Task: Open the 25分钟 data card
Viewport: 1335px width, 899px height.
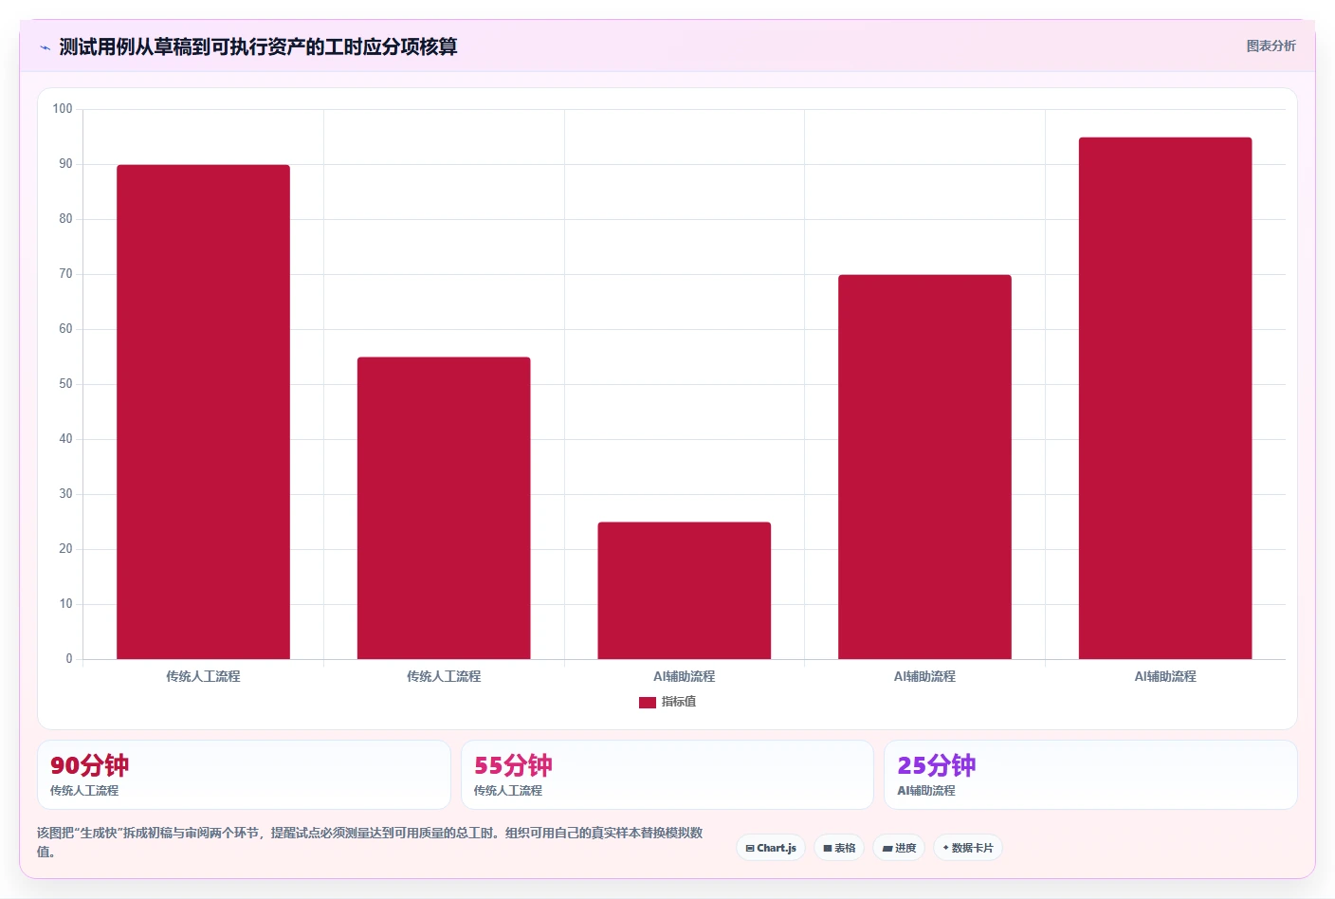Action: tap(1090, 775)
